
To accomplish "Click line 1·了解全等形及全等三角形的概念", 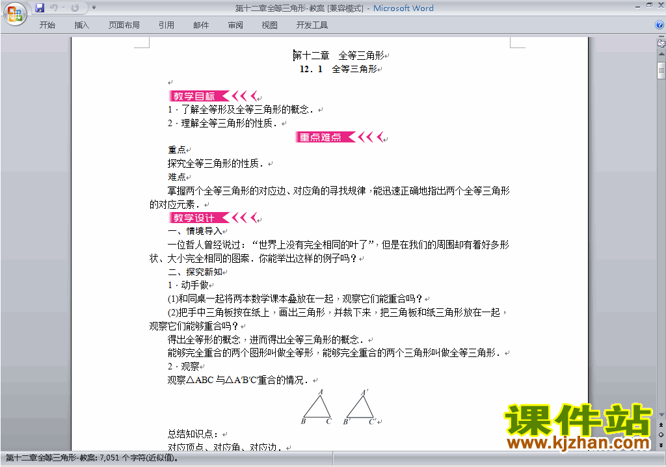I will pos(241,110).
